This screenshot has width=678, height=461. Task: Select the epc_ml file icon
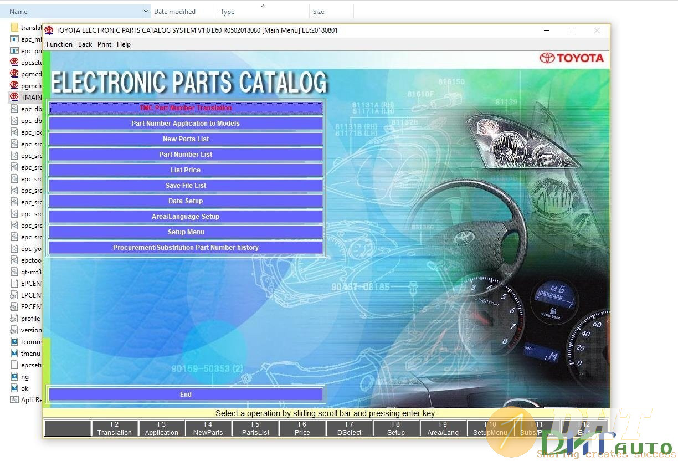(15, 39)
